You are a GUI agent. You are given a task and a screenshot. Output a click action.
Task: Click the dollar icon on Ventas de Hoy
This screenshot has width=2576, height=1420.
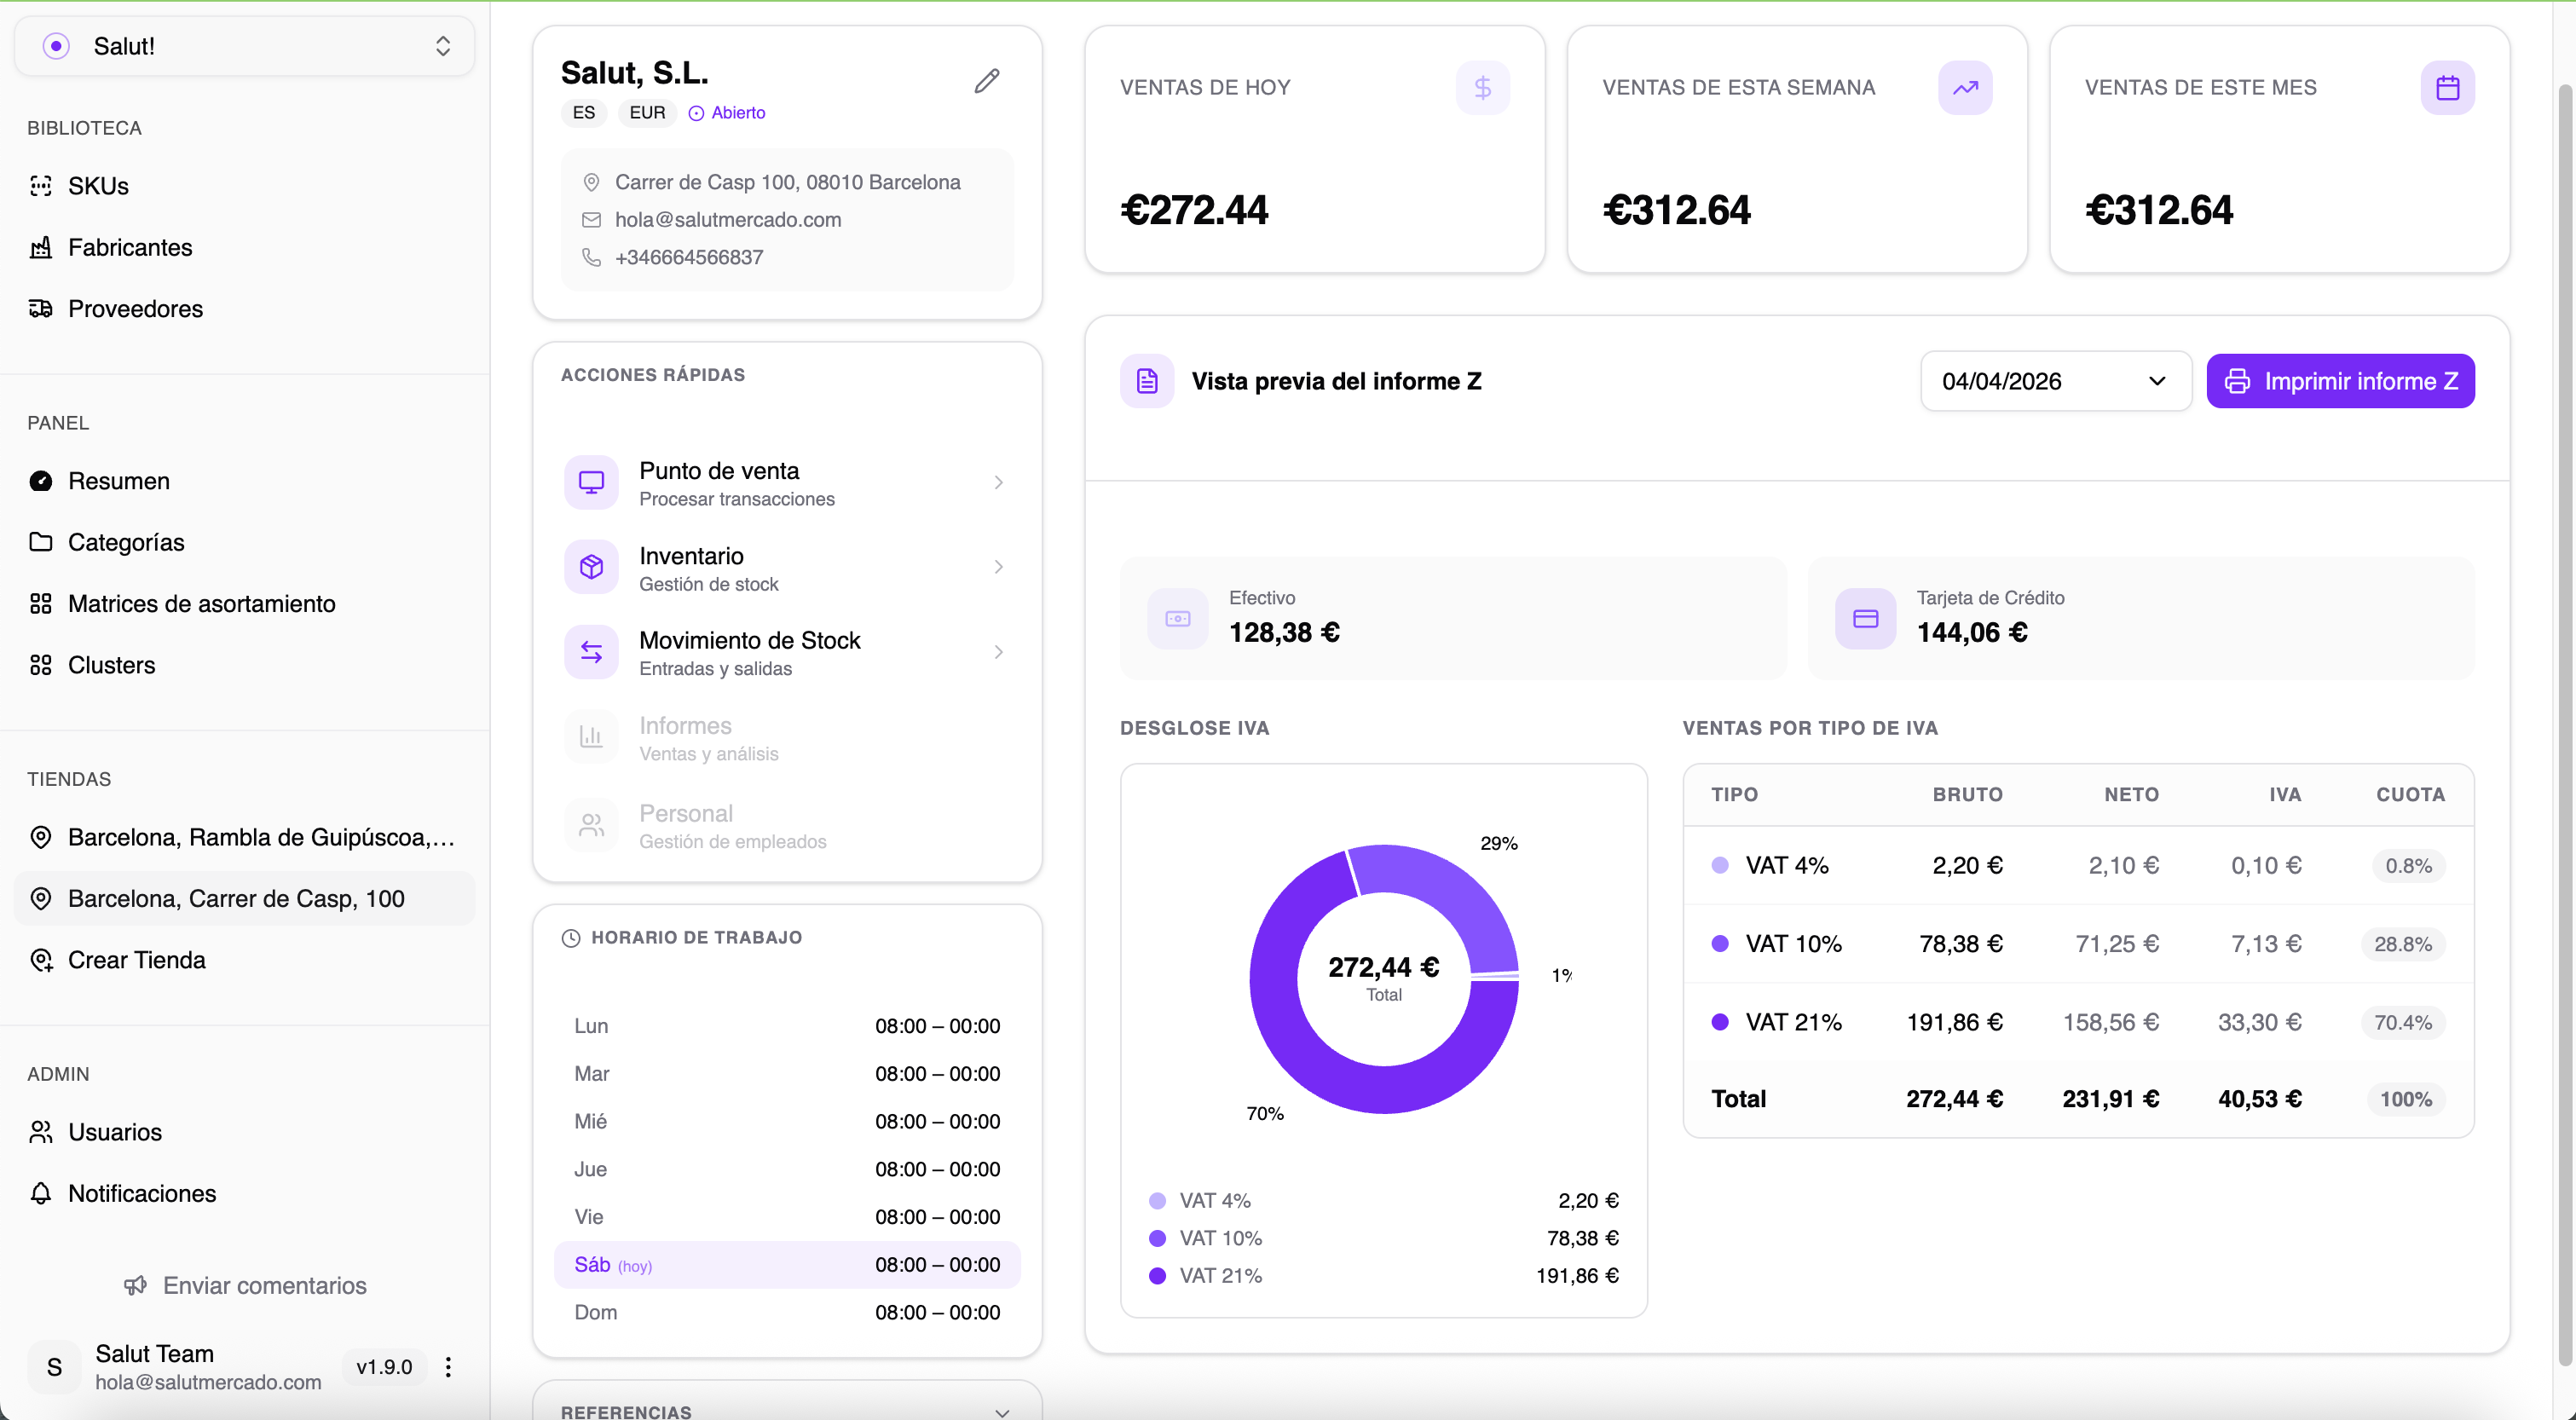pos(1482,87)
